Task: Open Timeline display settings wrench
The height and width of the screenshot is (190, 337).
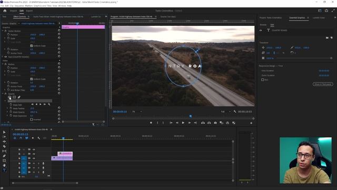Action: (38, 138)
